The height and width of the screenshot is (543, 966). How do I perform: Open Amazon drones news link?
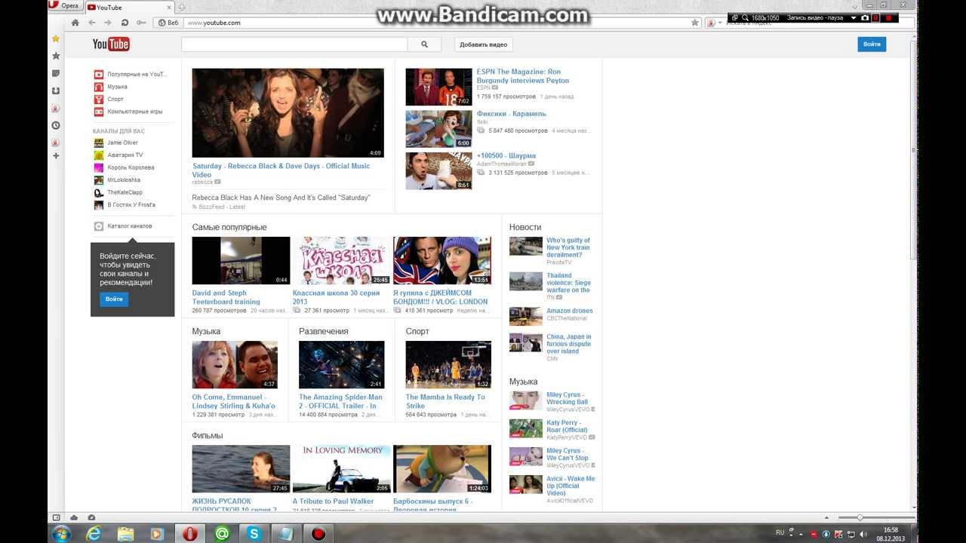point(570,311)
